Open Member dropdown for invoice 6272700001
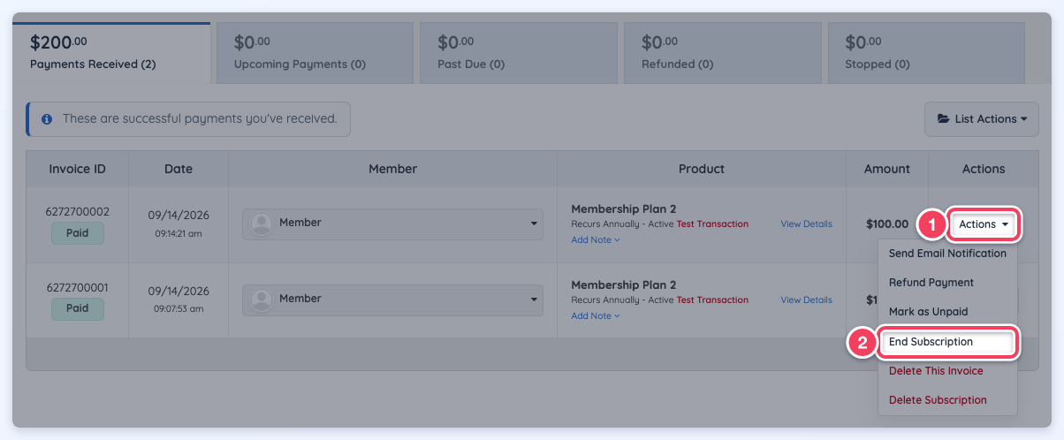This screenshot has width=1064, height=440. (x=392, y=300)
